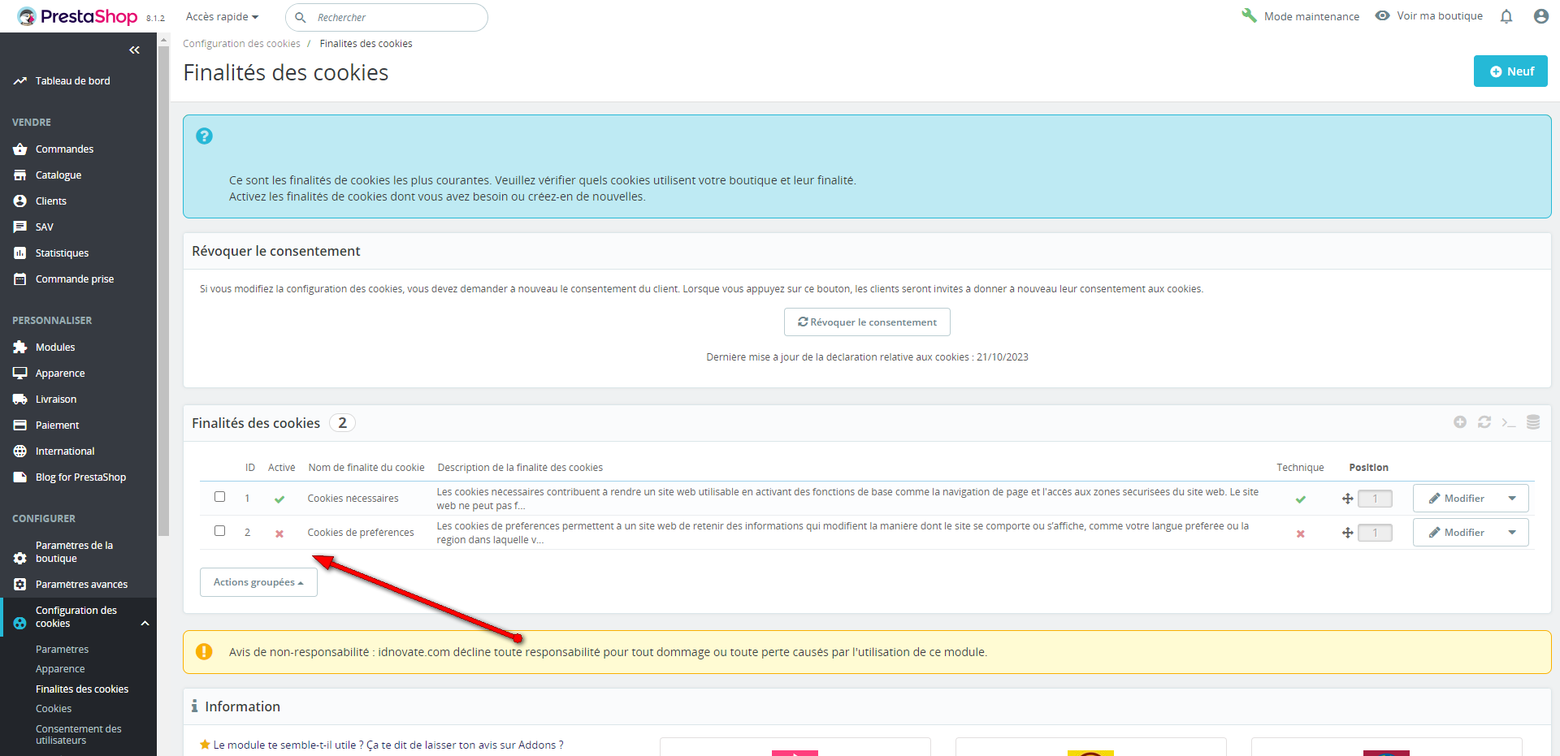
Task: Click the International globe icon
Action: click(x=20, y=451)
